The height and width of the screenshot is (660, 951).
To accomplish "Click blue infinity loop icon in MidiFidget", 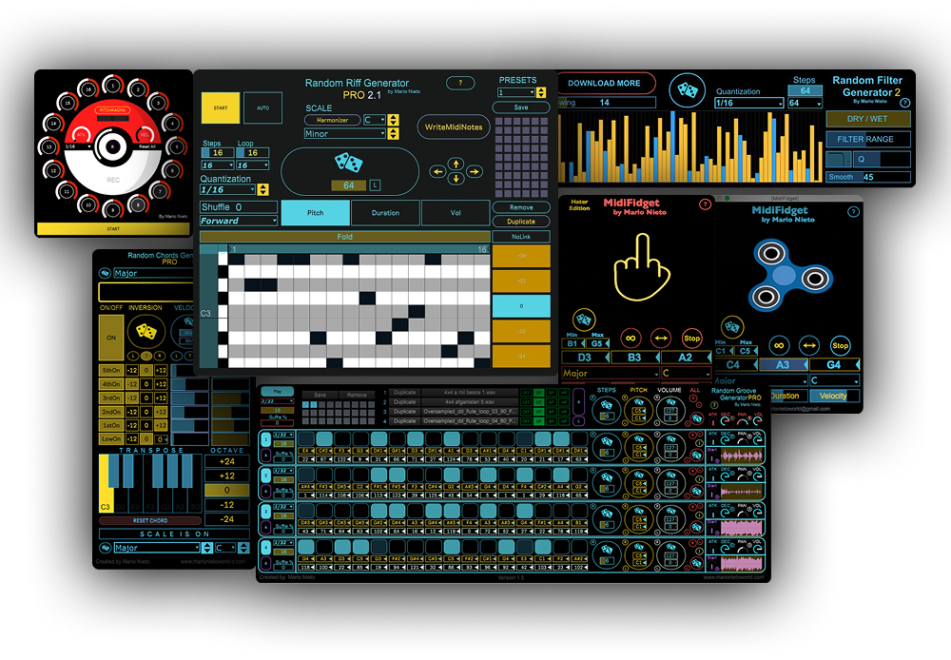I will click(x=779, y=345).
